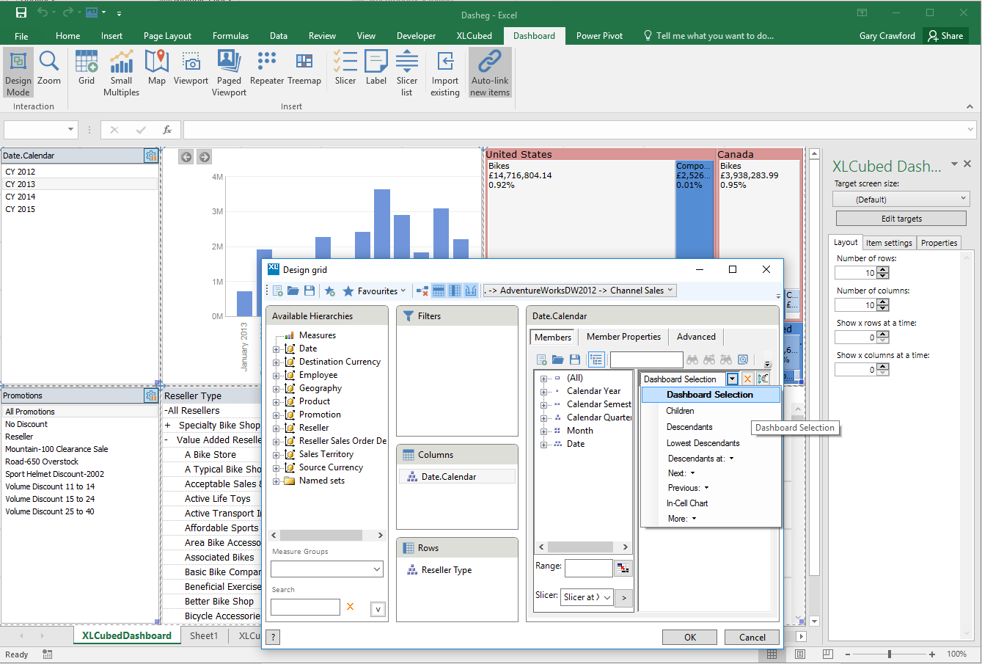The width and height of the screenshot is (982, 664).
Task: Click the new report icon in Design grid toolbar
Action: coord(278,291)
